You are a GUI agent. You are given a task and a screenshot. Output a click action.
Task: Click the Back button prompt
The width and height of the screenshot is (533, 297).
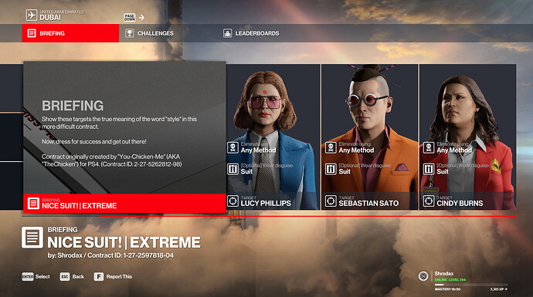(72, 277)
